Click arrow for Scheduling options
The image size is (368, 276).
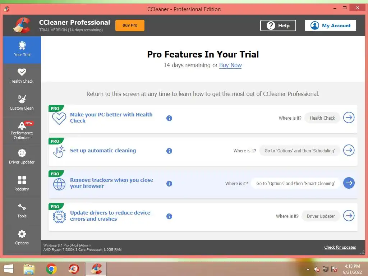[349, 150]
